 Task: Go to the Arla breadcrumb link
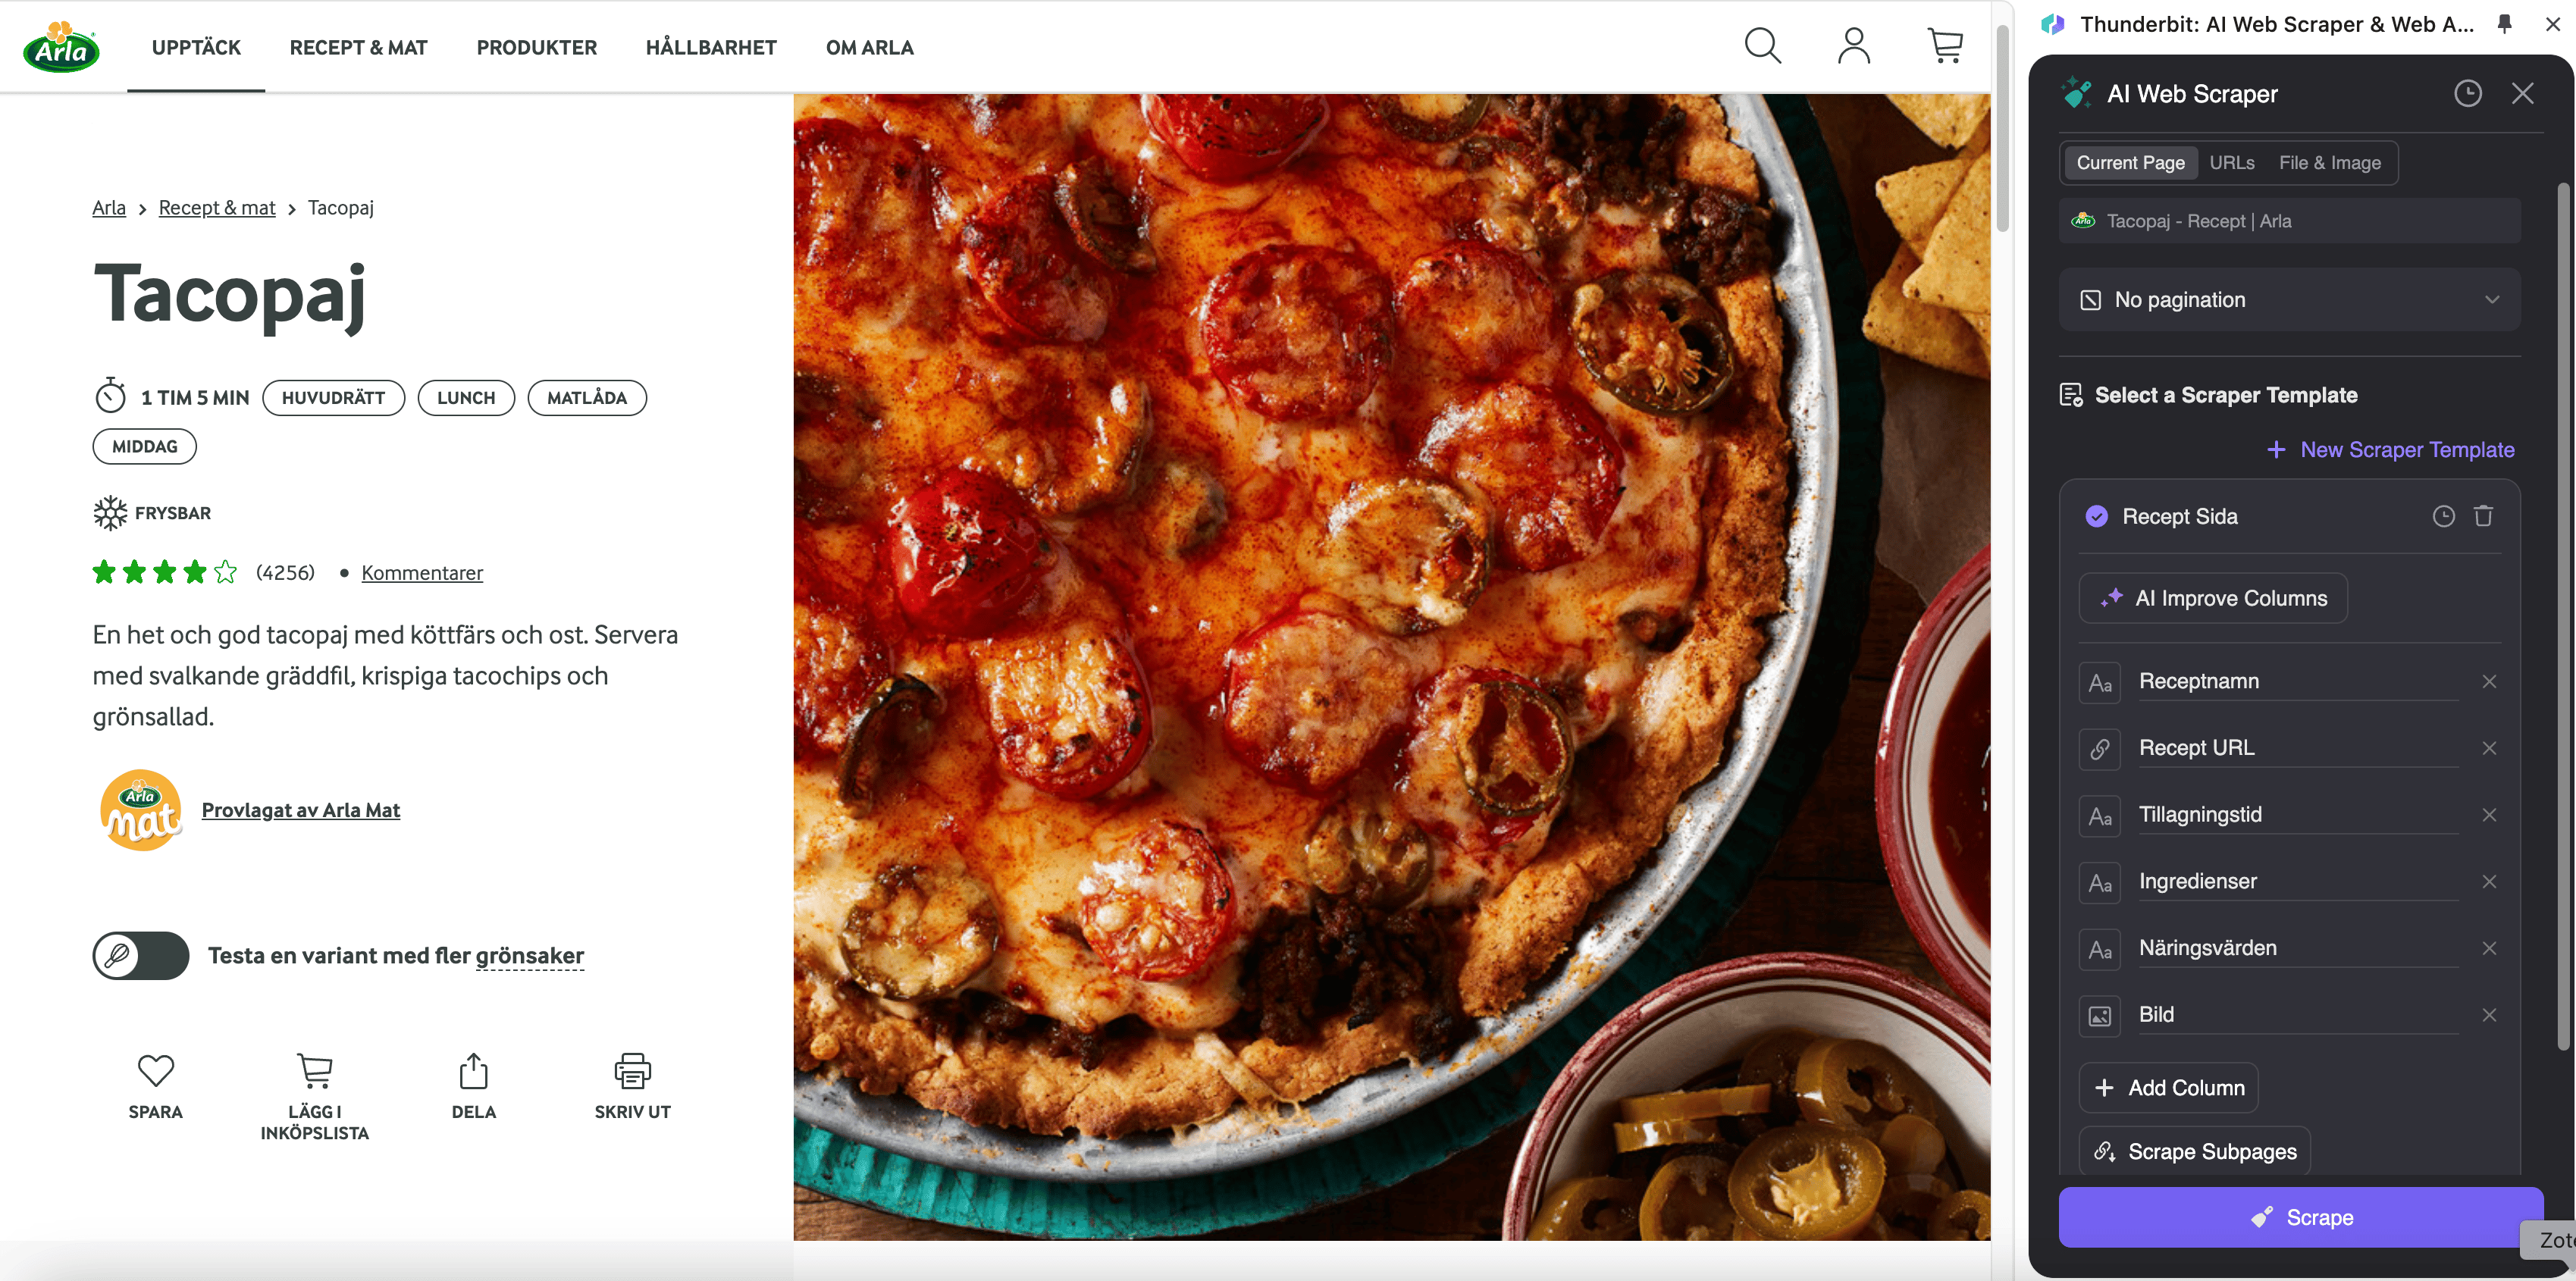coord(109,208)
